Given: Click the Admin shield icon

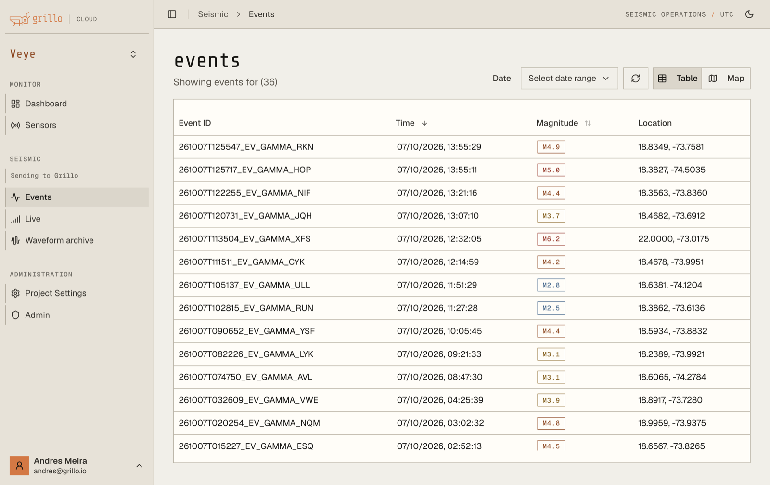Looking at the screenshot, I should click(x=15, y=315).
